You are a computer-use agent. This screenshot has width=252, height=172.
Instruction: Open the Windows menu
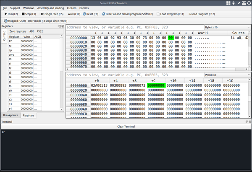(29, 8)
